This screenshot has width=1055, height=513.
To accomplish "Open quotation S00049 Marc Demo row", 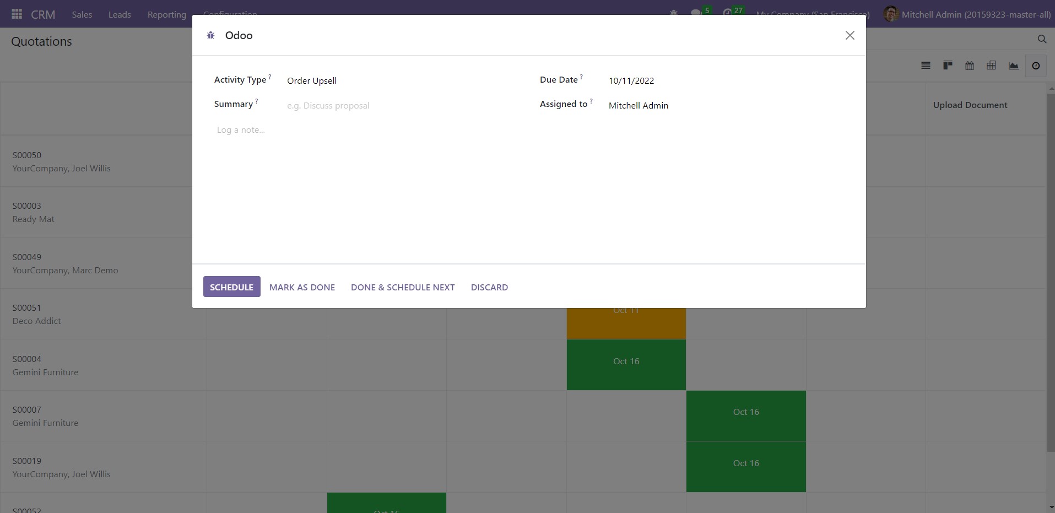I will (103, 263).
